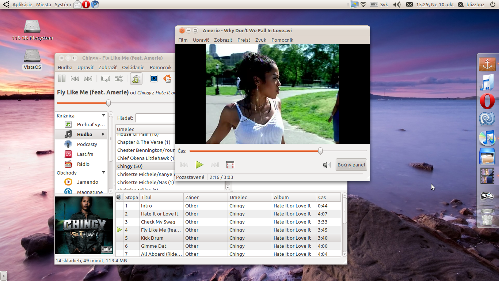Select Chrisette Michele/Nas (1) artist row
Image resolution: width=499 pixels, height=281 pixels.
pos(145,182)
